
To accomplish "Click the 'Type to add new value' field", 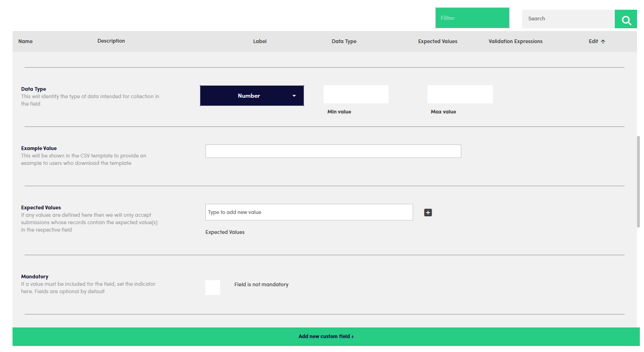I will [309, 212].
